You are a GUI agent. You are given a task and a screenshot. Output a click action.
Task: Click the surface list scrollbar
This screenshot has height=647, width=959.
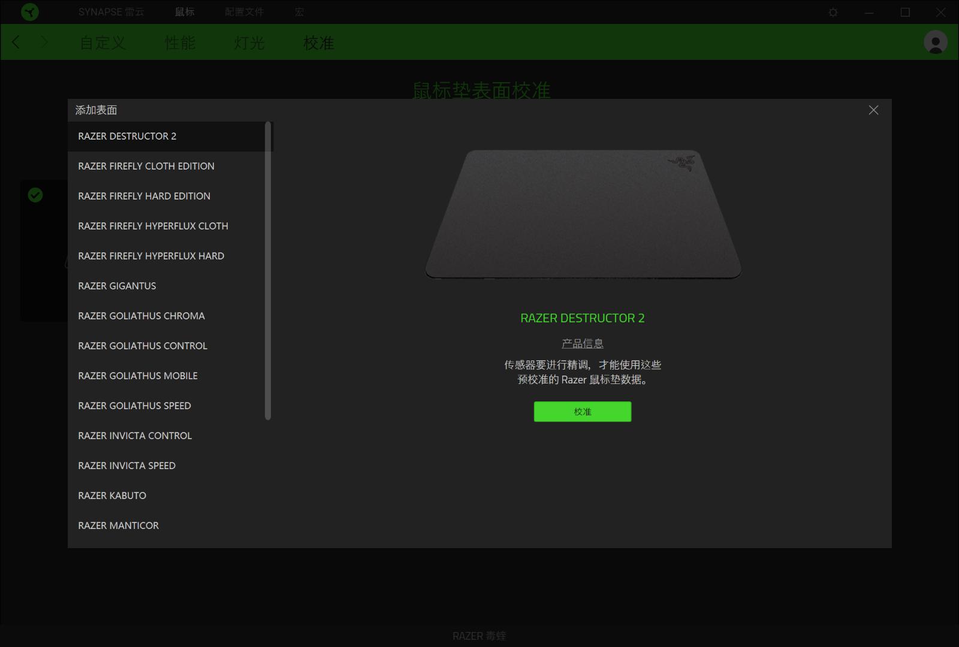(x=268, y=271)
